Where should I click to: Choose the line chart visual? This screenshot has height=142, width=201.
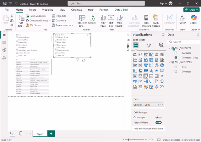tap(135, 60)
